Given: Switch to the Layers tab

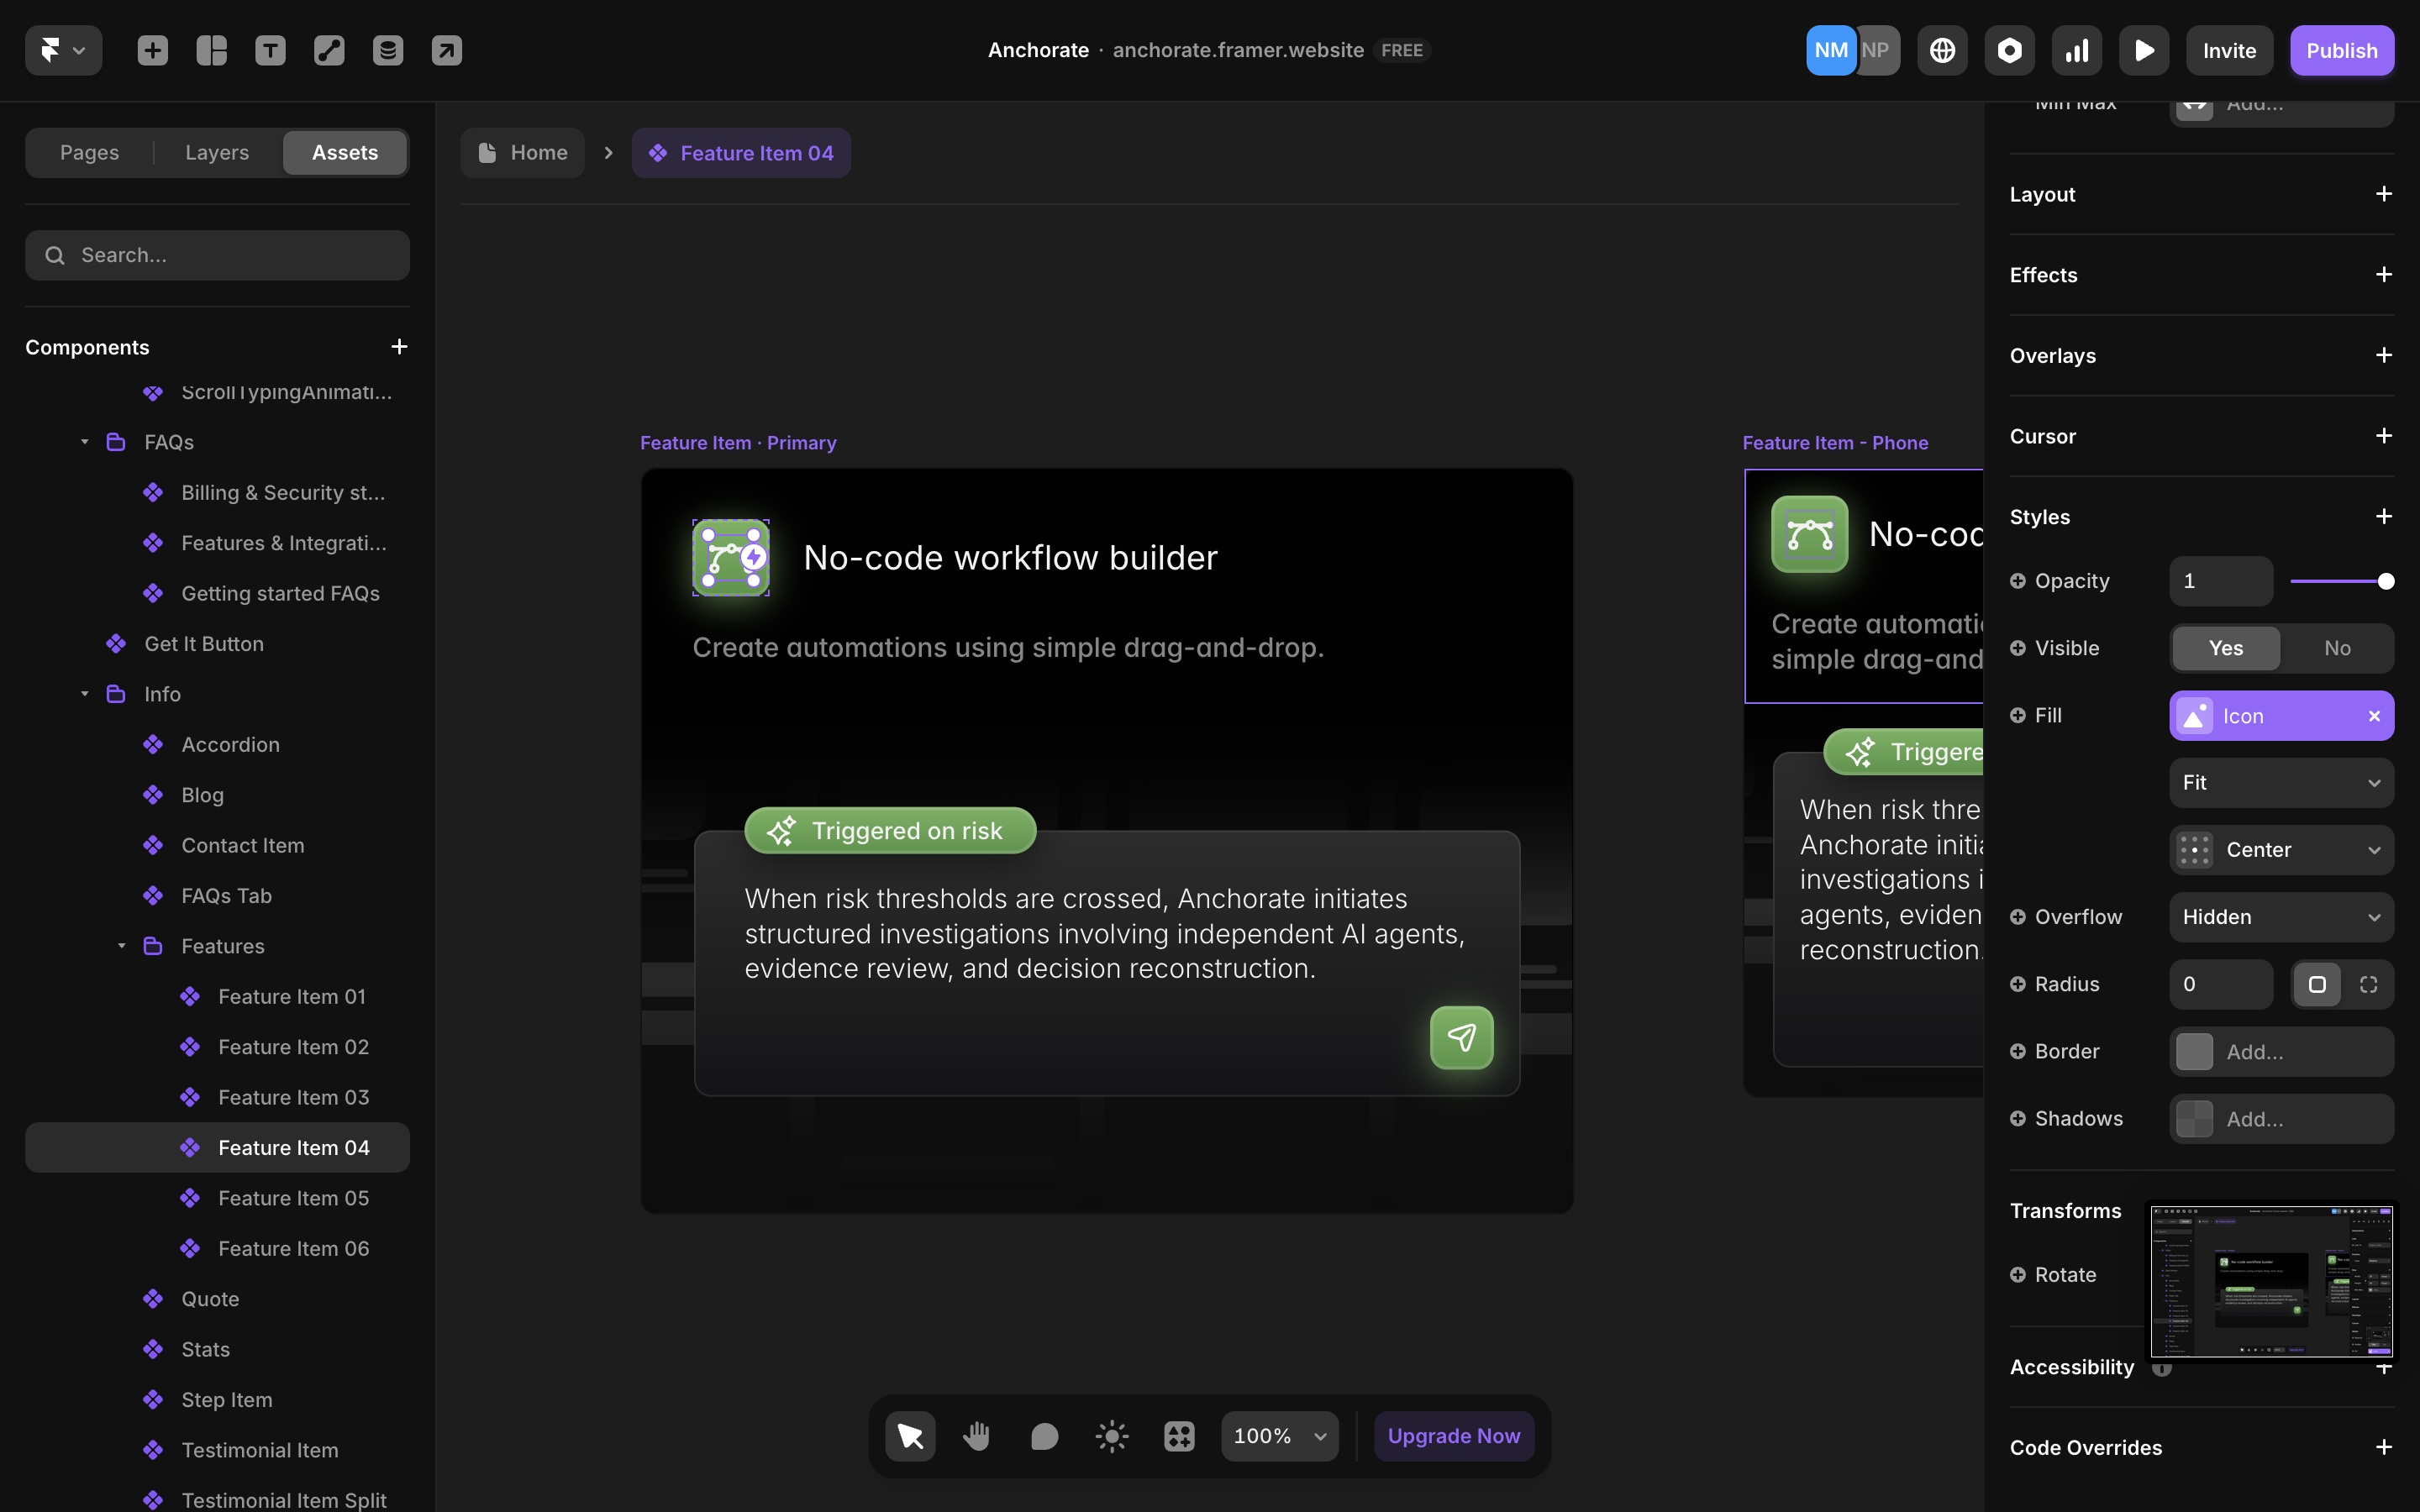Looking at the screenshot, I should point(216,152).
